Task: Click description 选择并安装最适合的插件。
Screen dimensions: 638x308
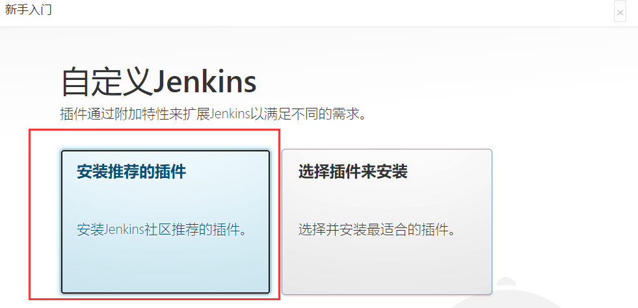Action: 377,230
